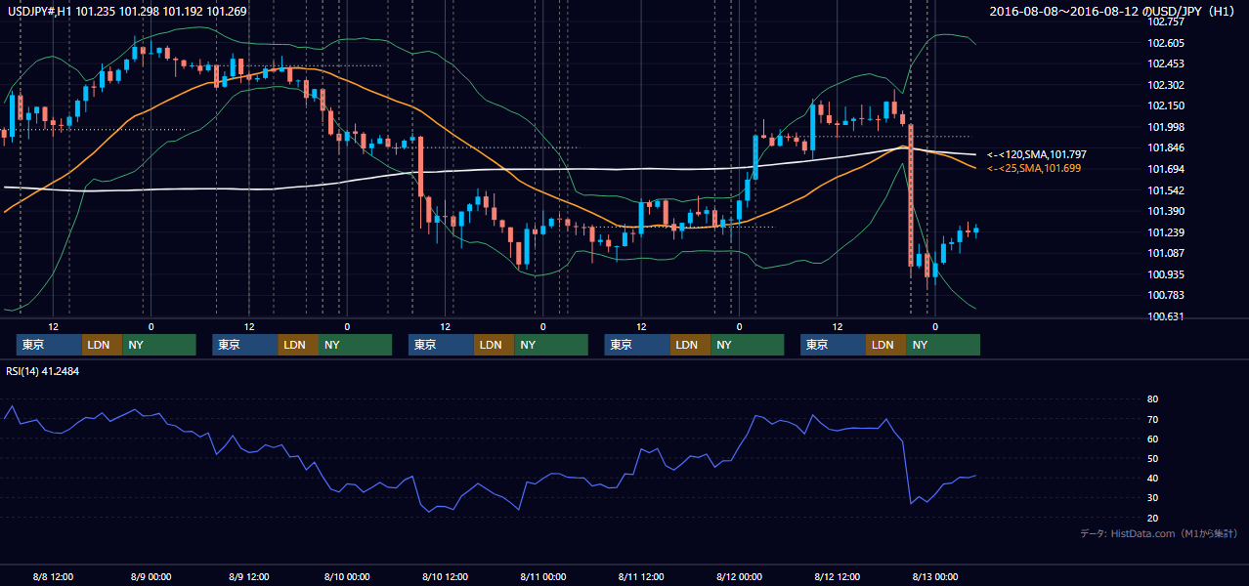
Task: Click the 8/13 00:00 time axis label
Action: (934, 576)
